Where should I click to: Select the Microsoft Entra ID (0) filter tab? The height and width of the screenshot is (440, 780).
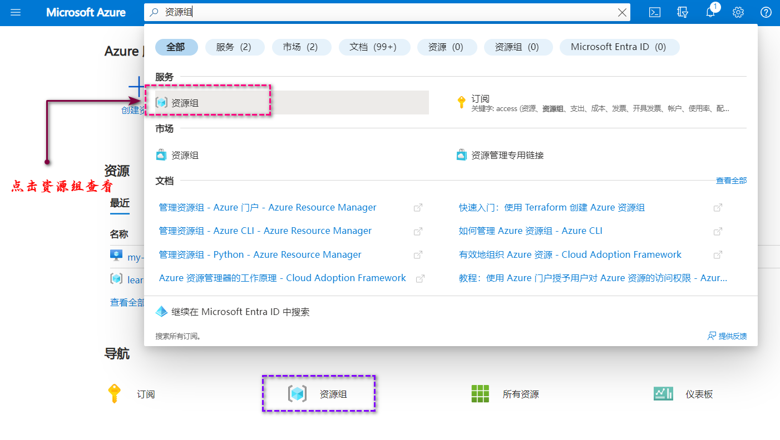(620, 47)
